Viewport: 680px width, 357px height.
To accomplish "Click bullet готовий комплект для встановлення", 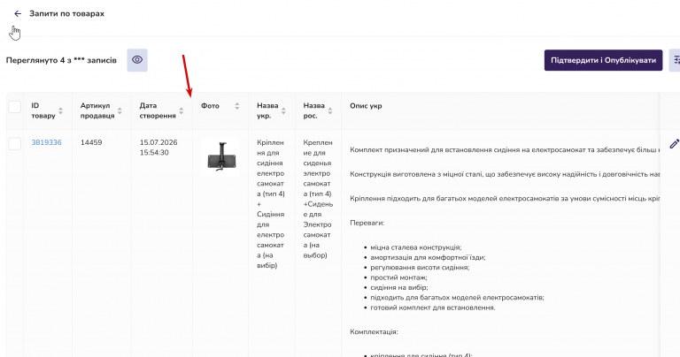I will click(x=432, y=308).
